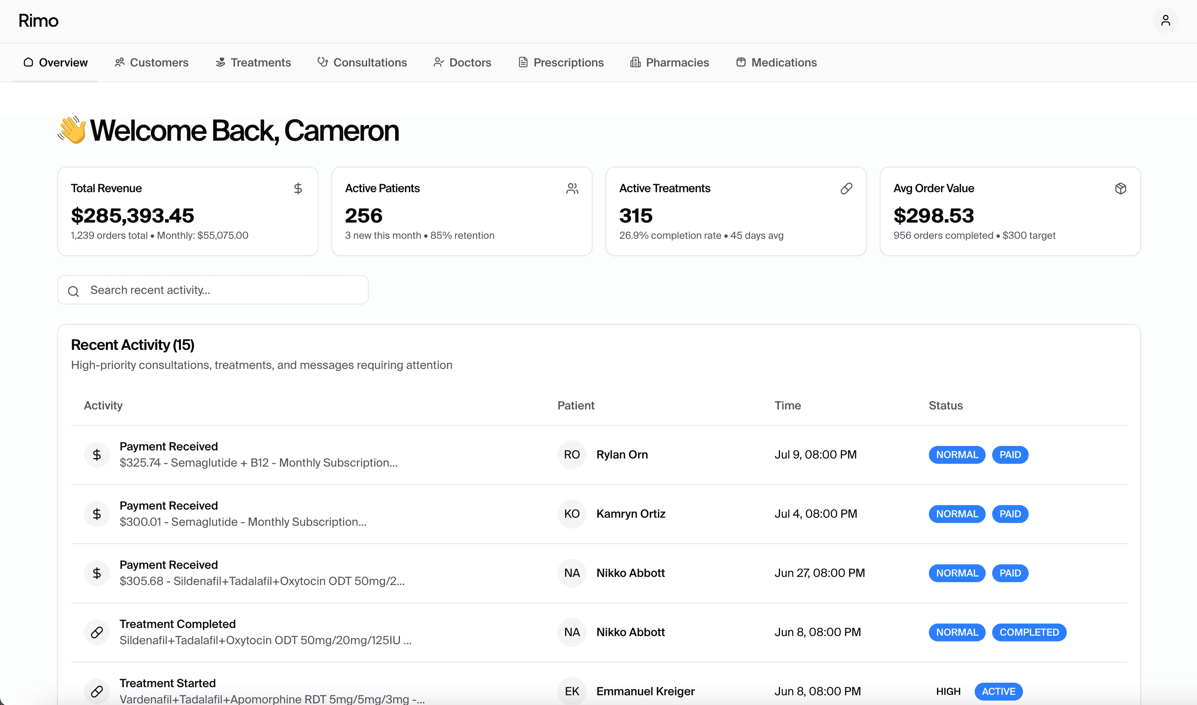
Task: Click the $298.53 average order value
Action: (934, 216)
